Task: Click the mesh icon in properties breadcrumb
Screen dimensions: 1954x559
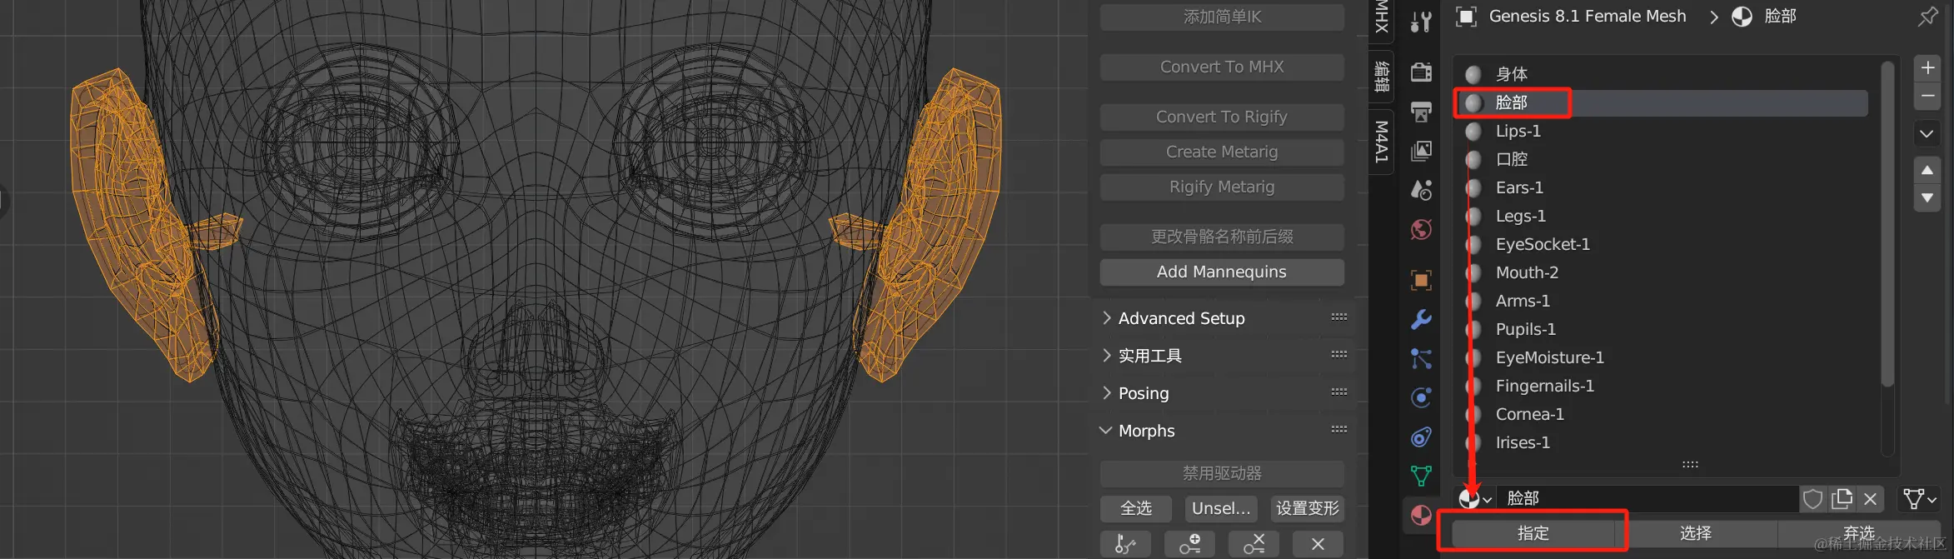Action: pyautogui.click(x=1466, y=17)
